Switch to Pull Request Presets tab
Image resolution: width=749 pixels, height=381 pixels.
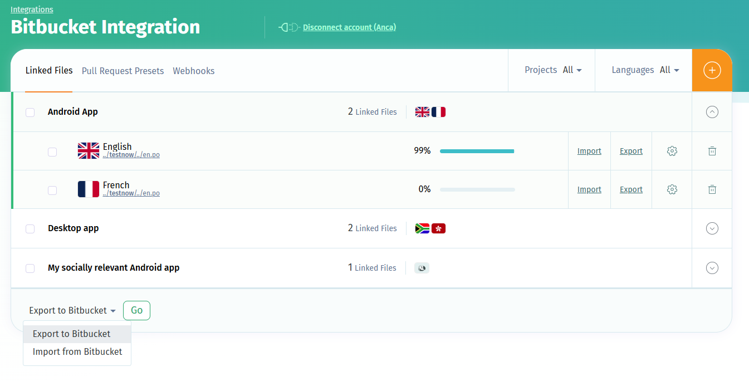123,71
